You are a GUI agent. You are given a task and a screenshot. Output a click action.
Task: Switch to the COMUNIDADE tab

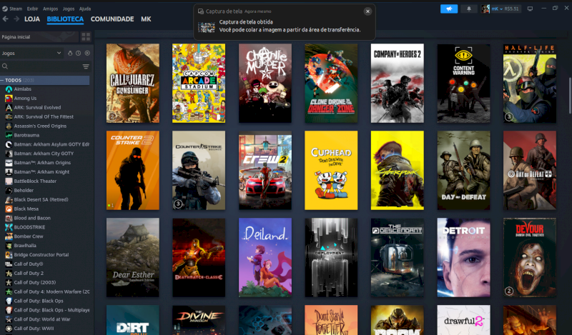coord(112,19)
